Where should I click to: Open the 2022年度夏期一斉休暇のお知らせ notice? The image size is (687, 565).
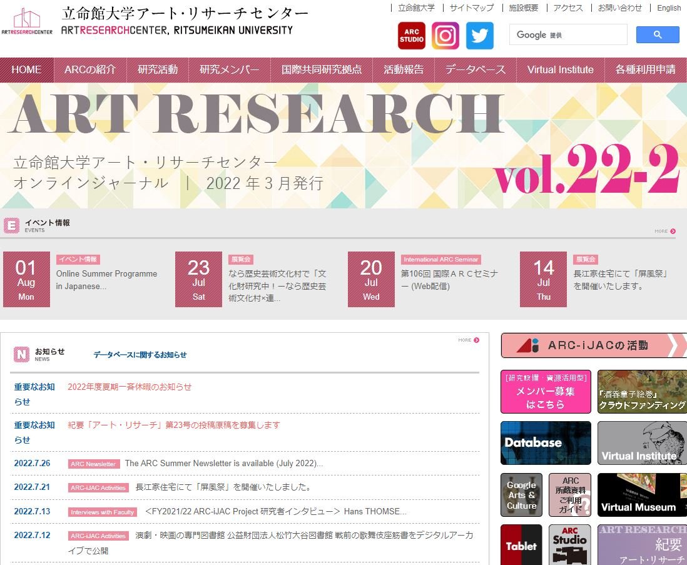coord(130,387)
